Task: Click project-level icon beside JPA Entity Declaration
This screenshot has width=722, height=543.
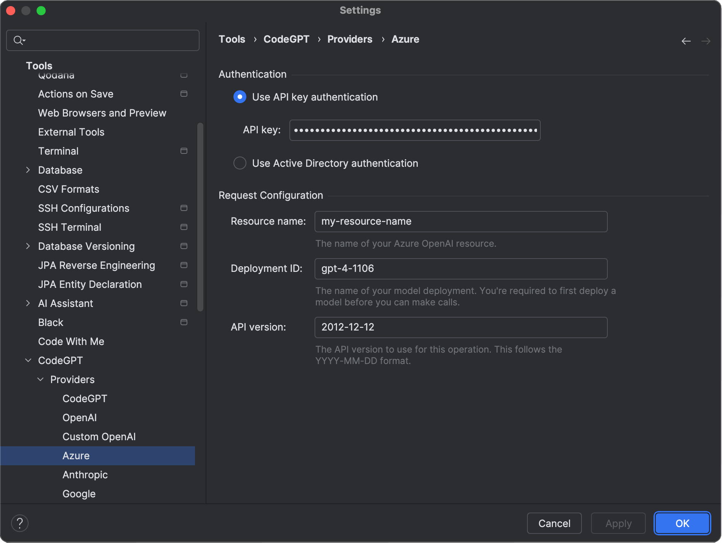Action: (x=184, y=284)
